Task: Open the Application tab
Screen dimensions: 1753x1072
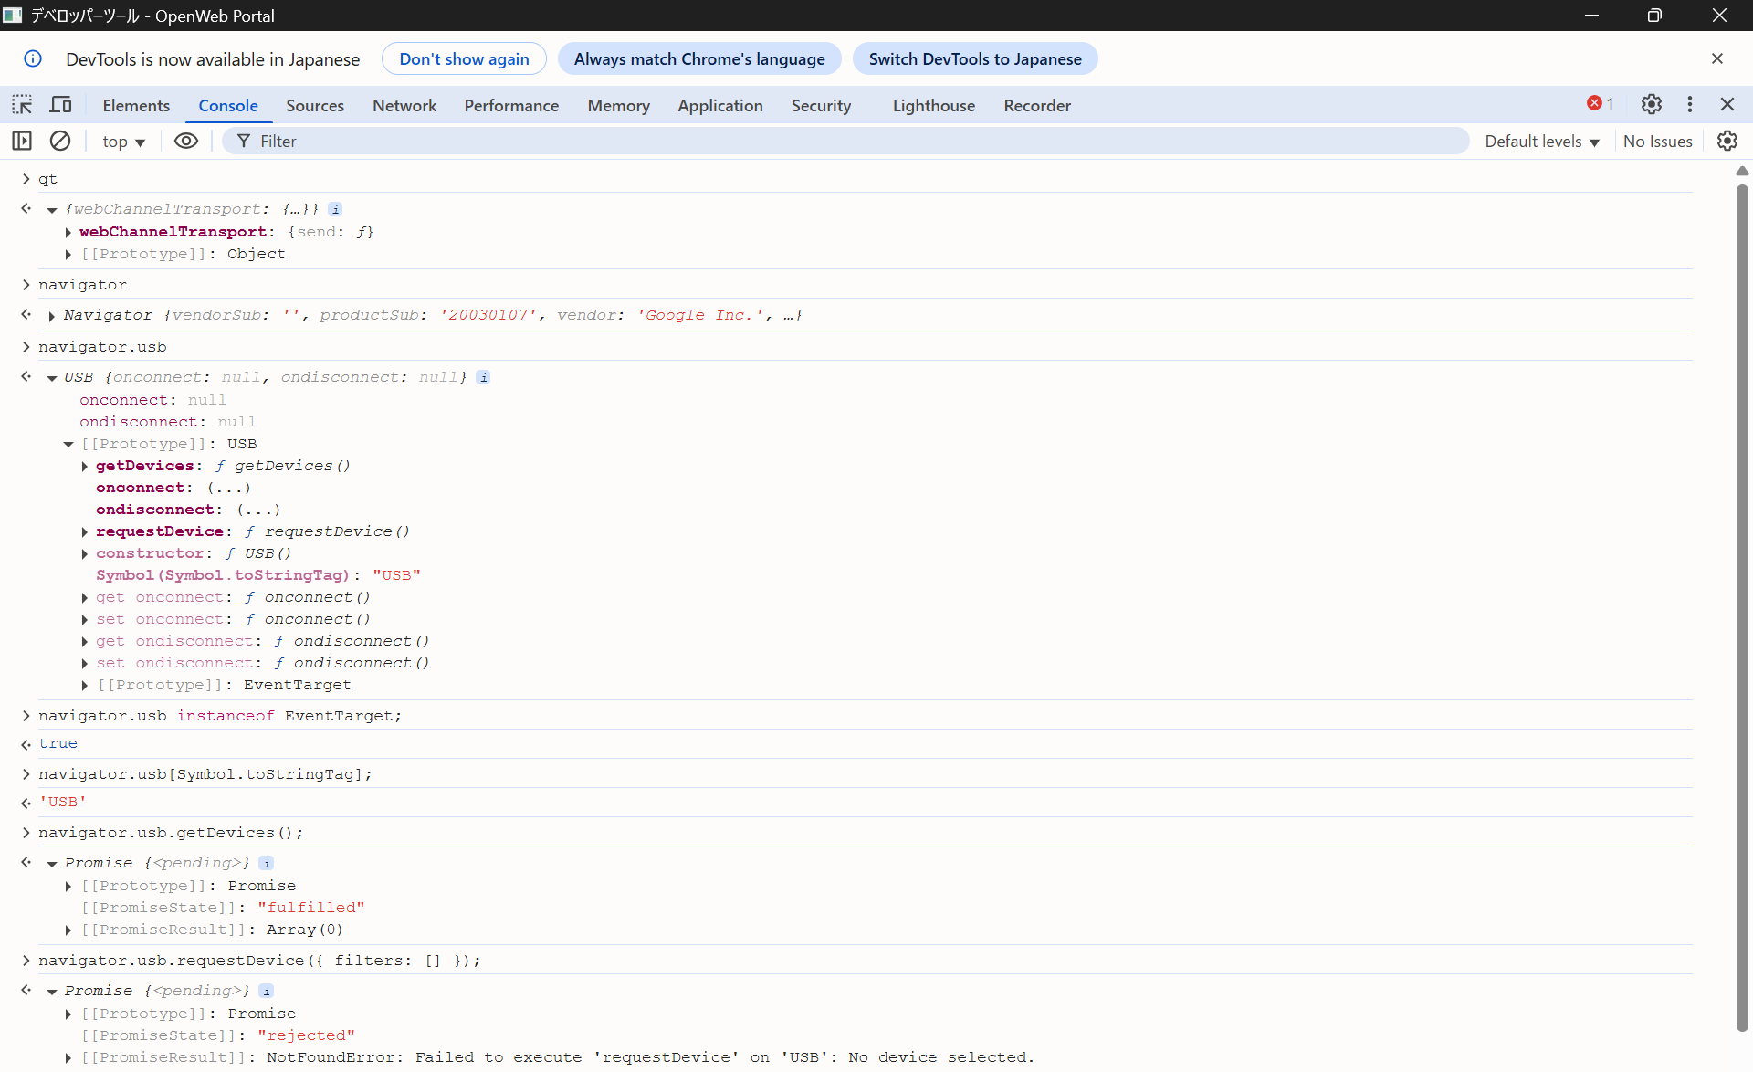Action: pos(719,105)
